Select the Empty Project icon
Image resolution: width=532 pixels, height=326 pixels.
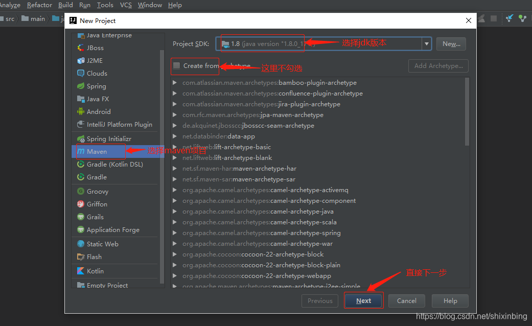pos(81,285)
